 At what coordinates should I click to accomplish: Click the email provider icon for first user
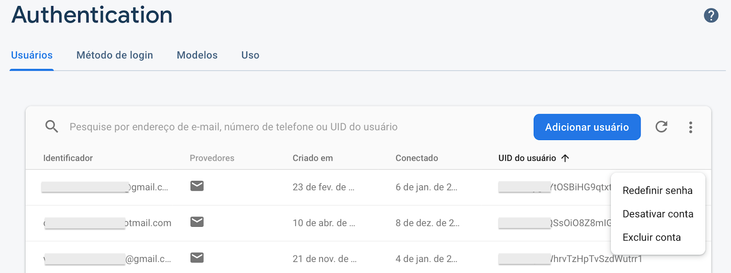197,186
